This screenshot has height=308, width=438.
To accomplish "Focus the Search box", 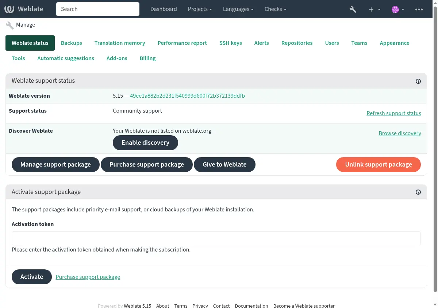I will click(98, 9).
